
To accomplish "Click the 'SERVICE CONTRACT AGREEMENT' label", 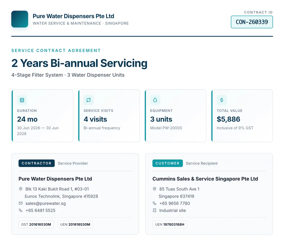I will [56, 50].
